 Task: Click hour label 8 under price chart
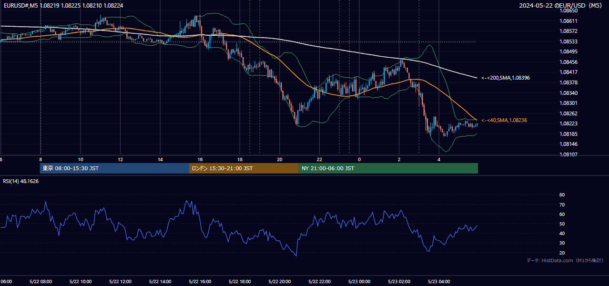coord(41,159)
